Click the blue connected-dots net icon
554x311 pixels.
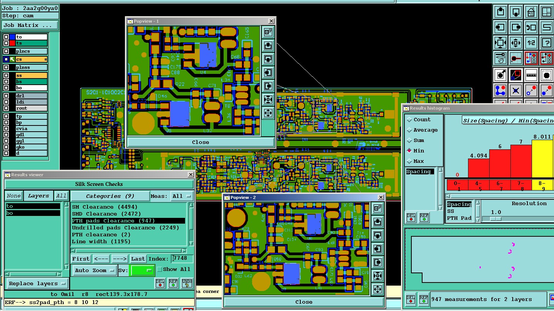point(500,90)
